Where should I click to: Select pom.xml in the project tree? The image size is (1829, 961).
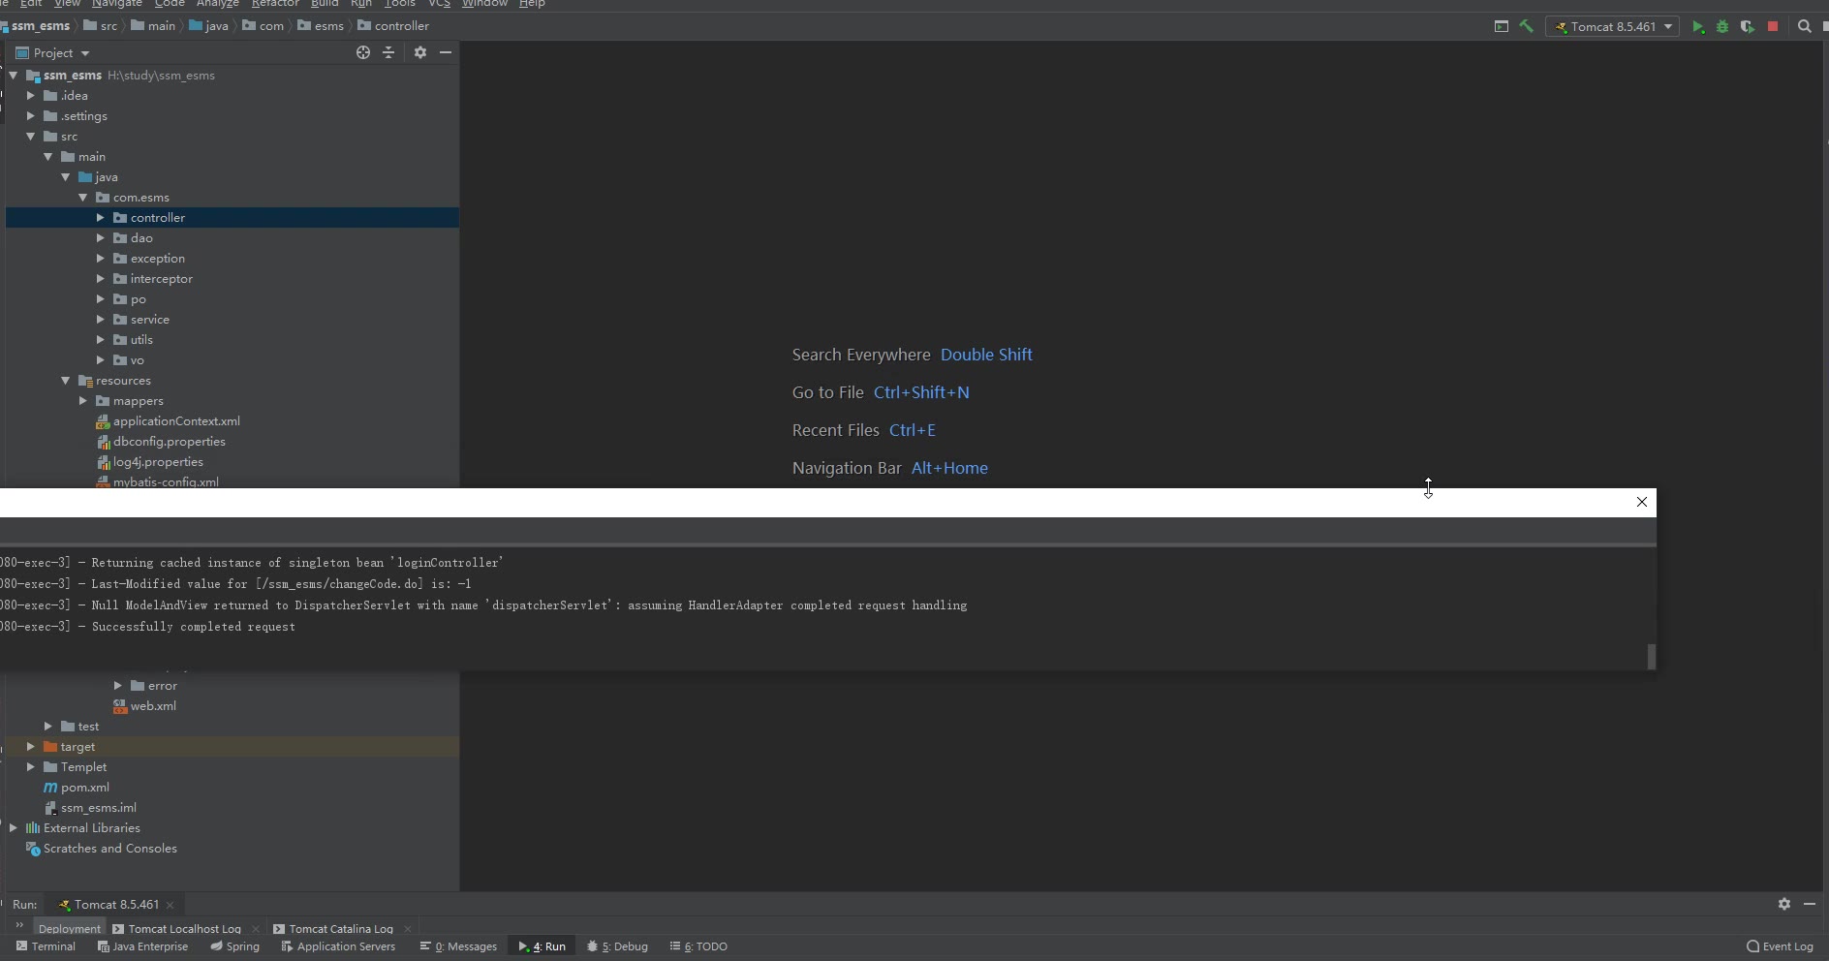point(84,788)
